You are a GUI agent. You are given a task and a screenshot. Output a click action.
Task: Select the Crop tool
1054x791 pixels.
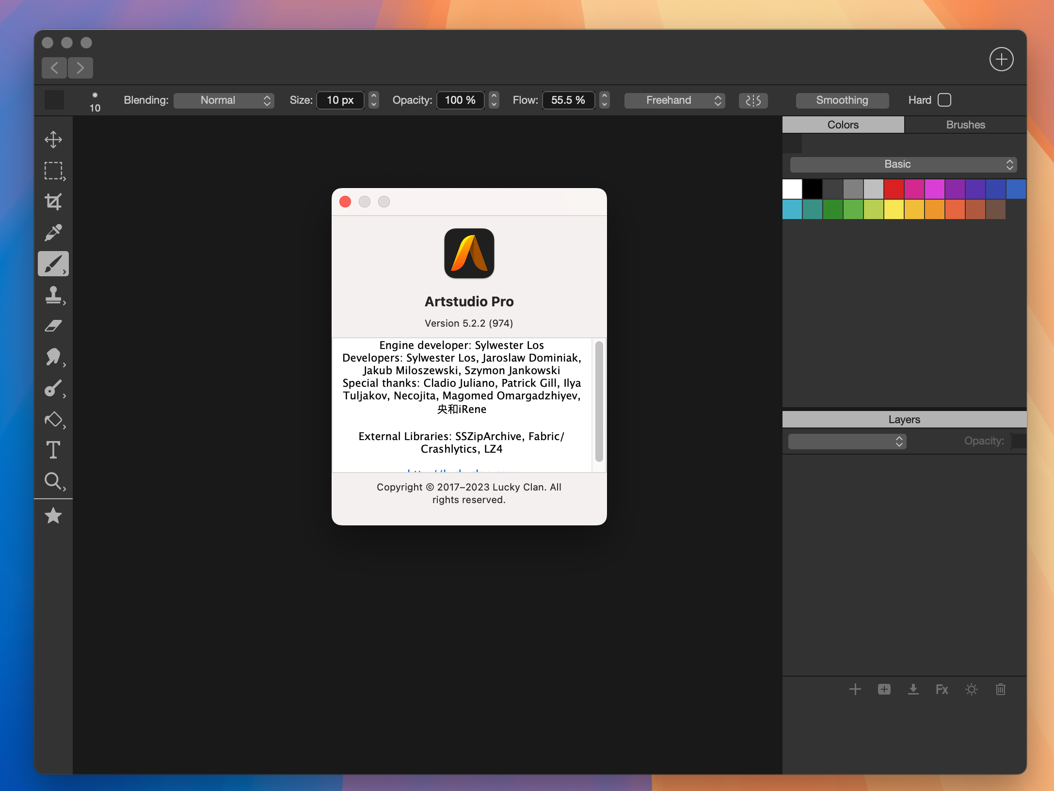(x=54, y=201)
